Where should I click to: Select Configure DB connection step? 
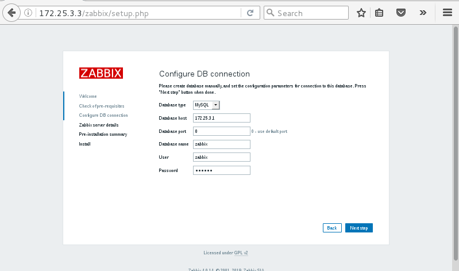(103, 115)
